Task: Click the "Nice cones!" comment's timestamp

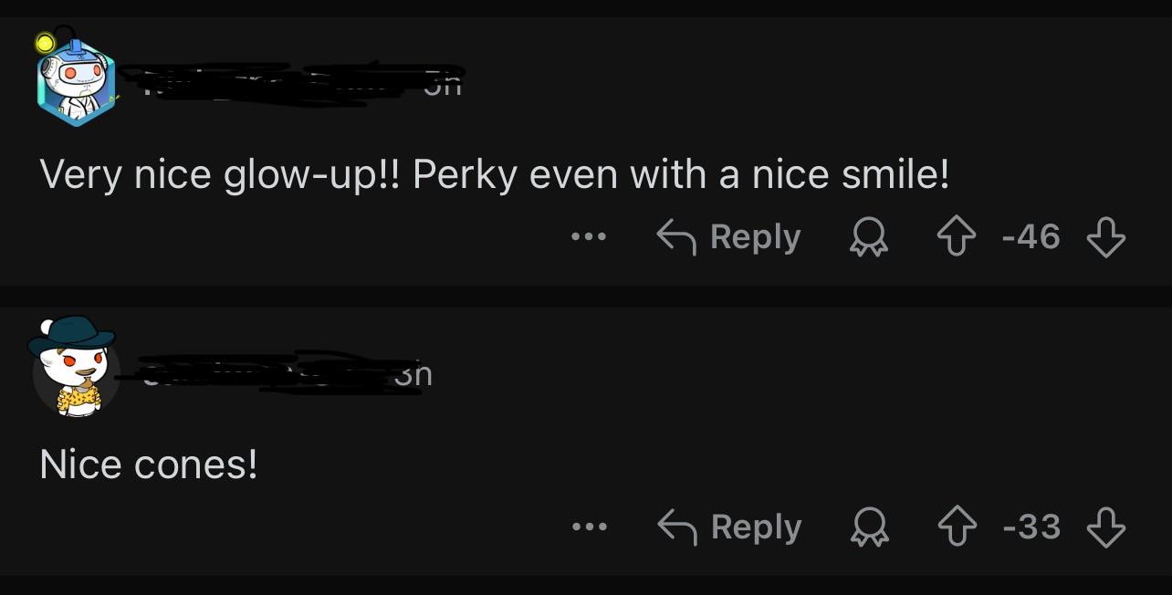Action: [413, 374]
